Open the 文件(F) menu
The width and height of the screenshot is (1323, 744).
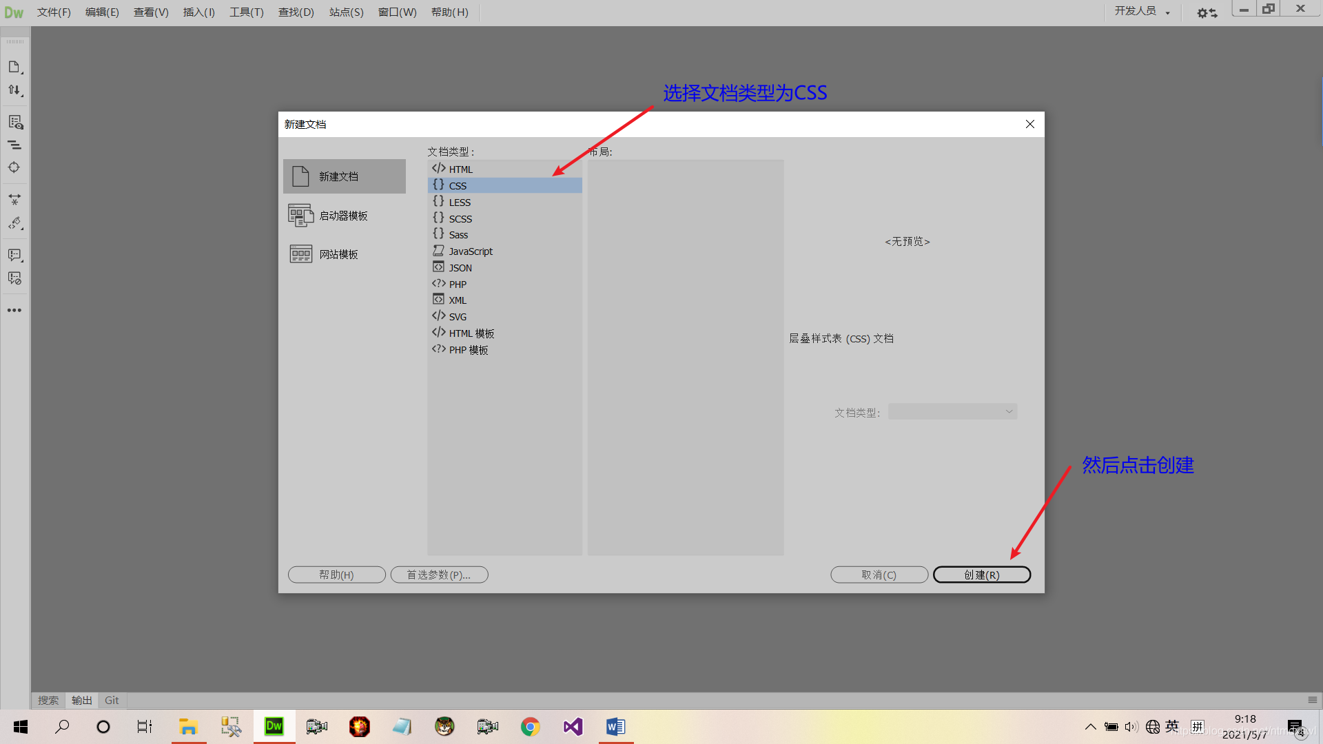(x=54, y=12)
